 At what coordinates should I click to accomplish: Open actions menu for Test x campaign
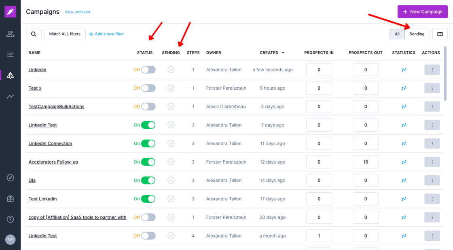(x=432, y=88)
